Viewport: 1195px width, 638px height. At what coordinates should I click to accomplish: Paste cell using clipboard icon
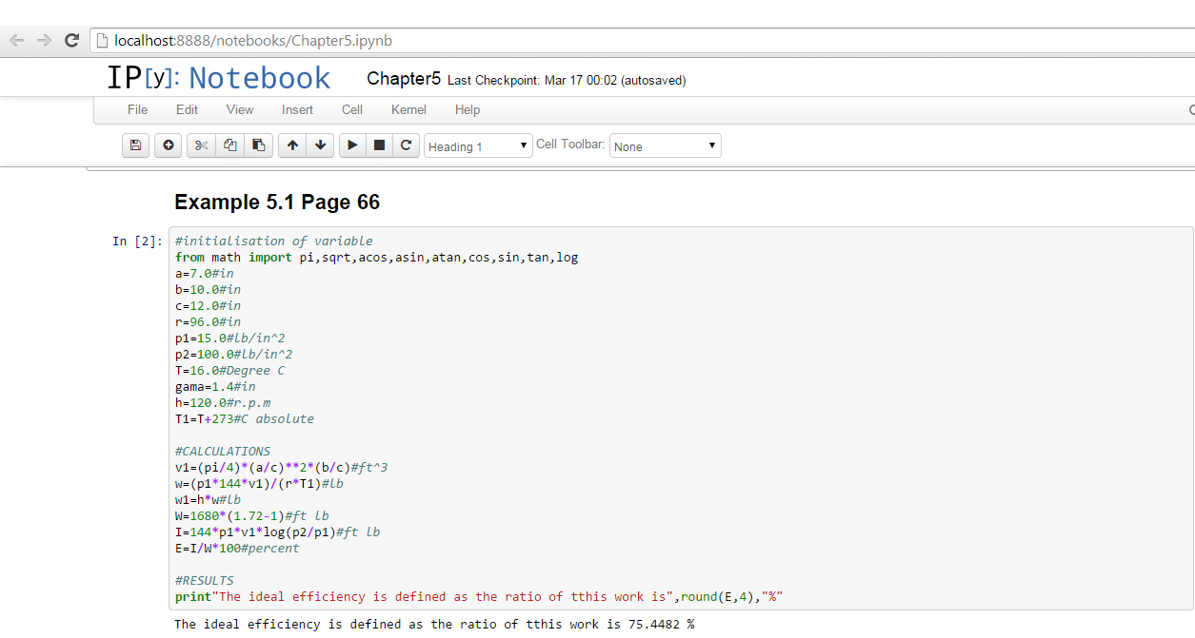click(x=258, y=145)
